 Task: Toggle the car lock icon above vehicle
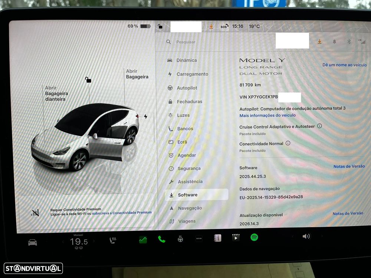(88, 80)
